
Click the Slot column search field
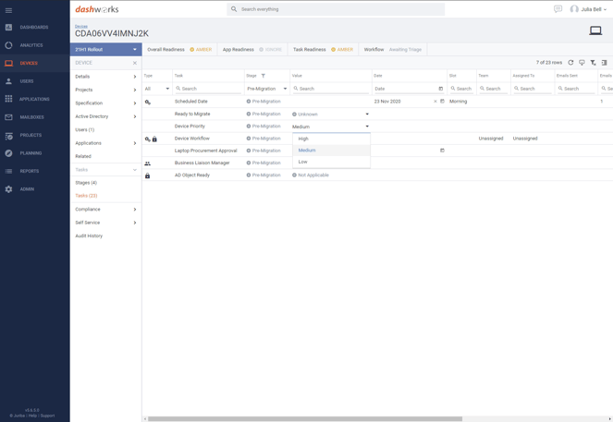tap(461, 89)
